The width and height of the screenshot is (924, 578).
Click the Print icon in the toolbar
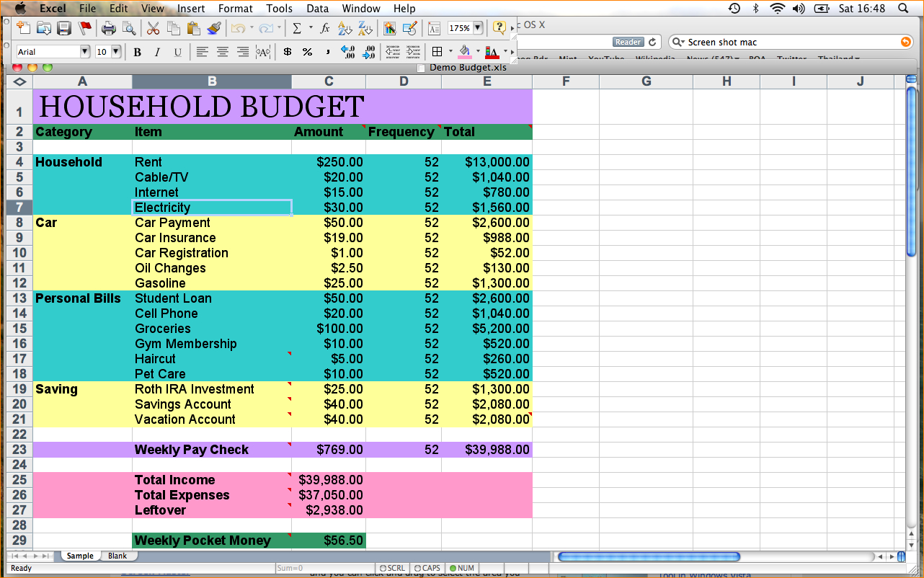108,27
